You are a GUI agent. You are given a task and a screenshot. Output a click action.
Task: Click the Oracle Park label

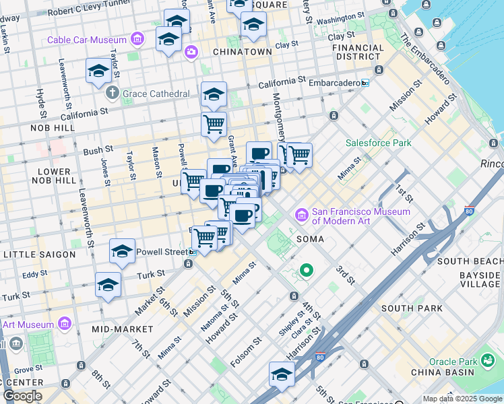click(x=453, y=362)
